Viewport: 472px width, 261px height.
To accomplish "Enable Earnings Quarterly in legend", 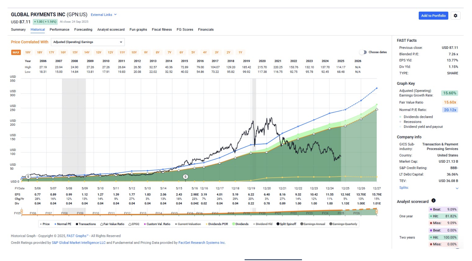I will click(343, 224).
